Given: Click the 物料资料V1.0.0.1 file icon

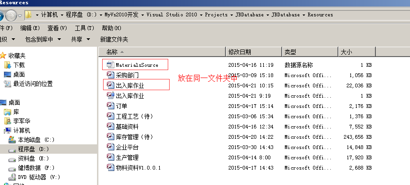Looking at the screenshot, I should point(110,168).
